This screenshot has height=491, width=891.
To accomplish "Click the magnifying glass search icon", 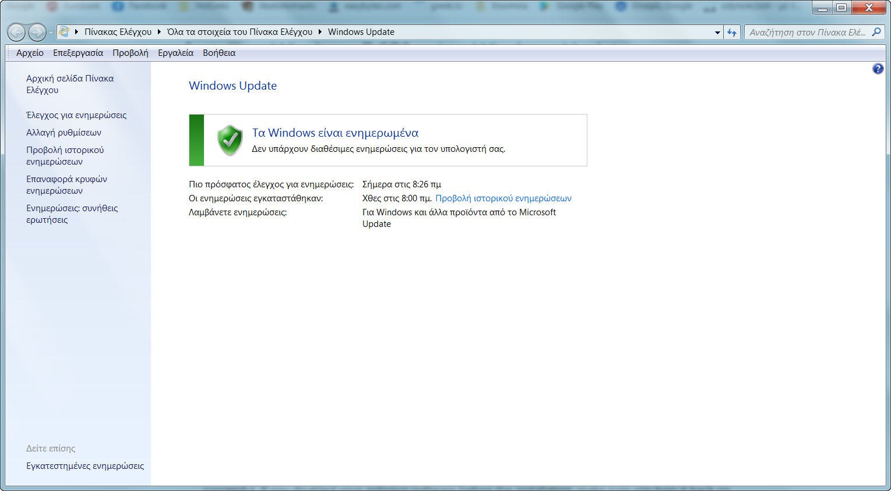I will coord(876,32).
